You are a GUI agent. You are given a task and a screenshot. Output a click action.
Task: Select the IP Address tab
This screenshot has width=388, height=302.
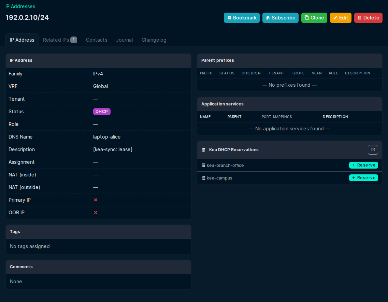[22, 40]
